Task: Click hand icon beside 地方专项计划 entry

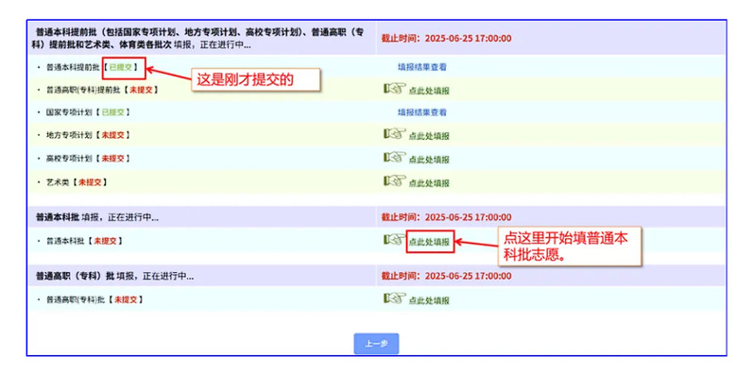Action: pos(393,134)
